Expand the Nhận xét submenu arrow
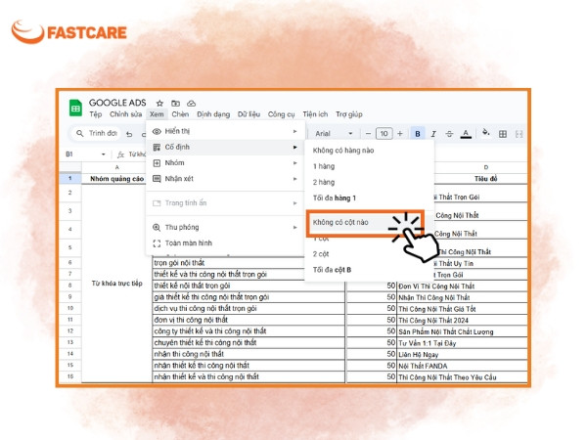Viewport: 587px width, 440px height. pos(295,179)
